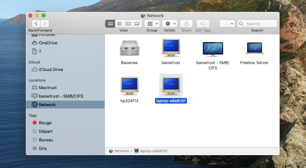Select the Freebox Server laptop icon
Screen dimensions: 306x168
coord(254,48)
